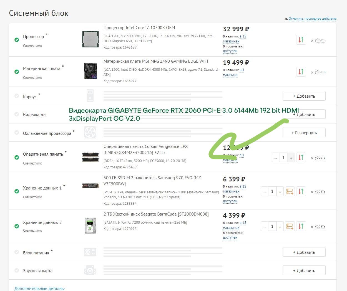
Task: Click 'в 15 магазинах' availability for processor
Action: tap(234, 39)
